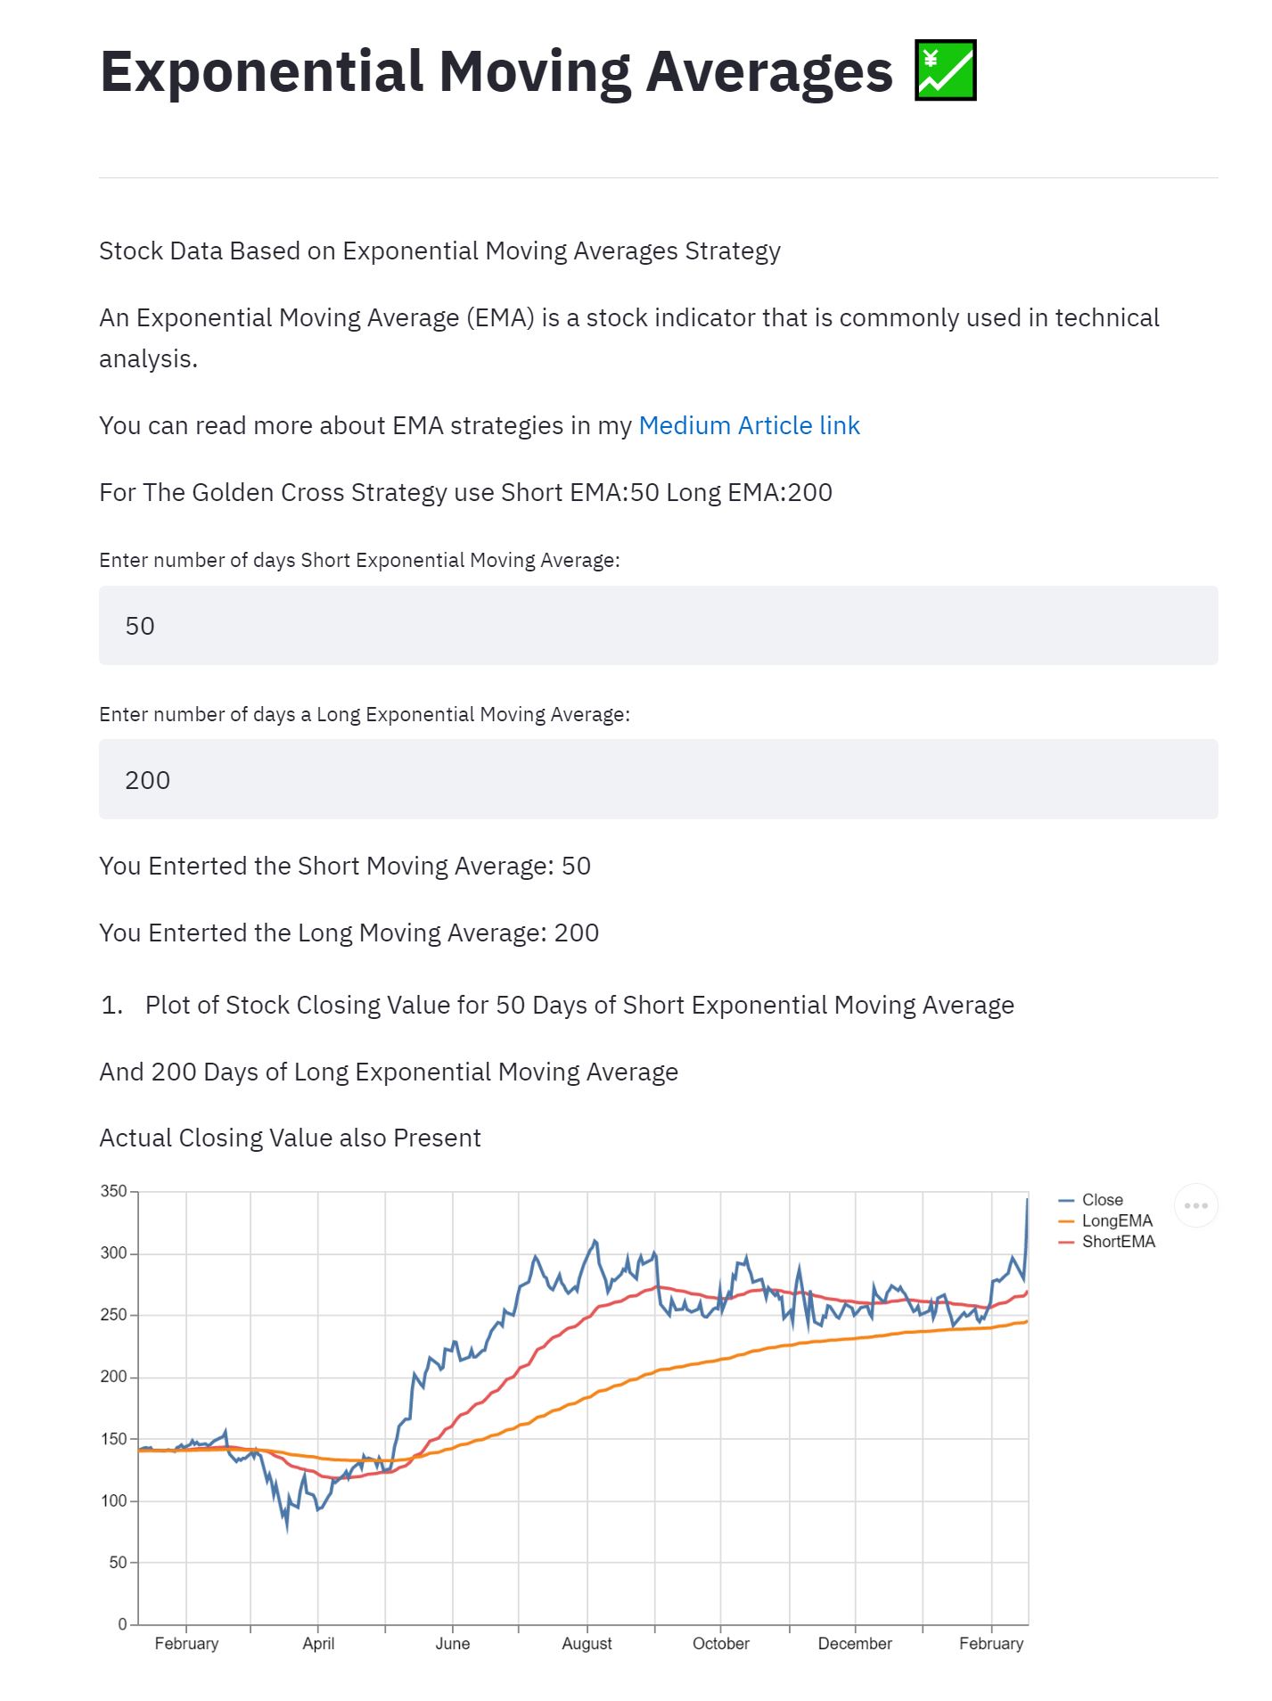
Task: Toggle the ShortEMA line in the legend
Action: (1118, 1241)
